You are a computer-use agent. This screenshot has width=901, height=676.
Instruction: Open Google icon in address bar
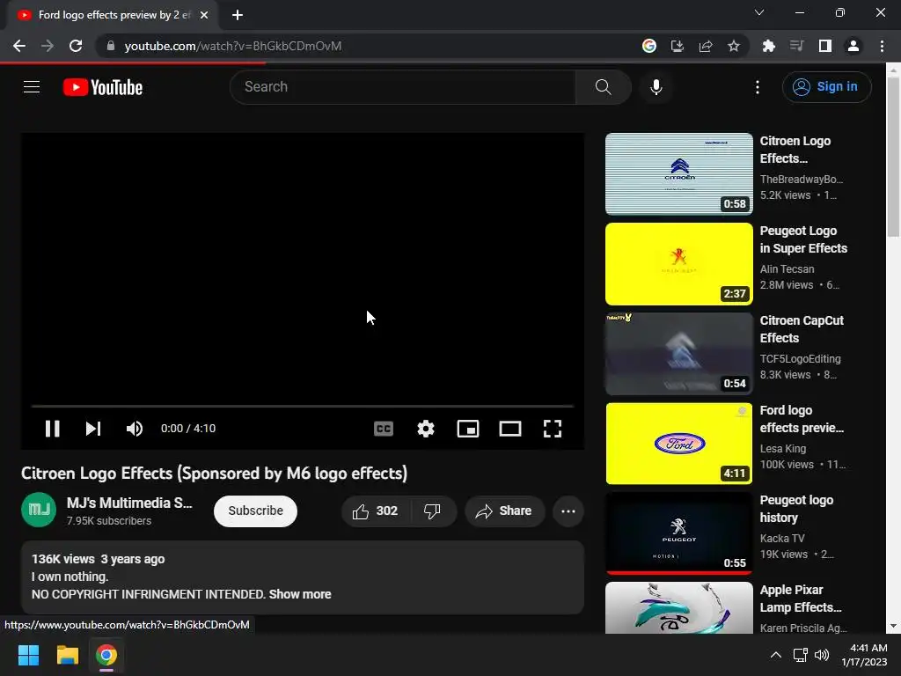pos(648,46)
